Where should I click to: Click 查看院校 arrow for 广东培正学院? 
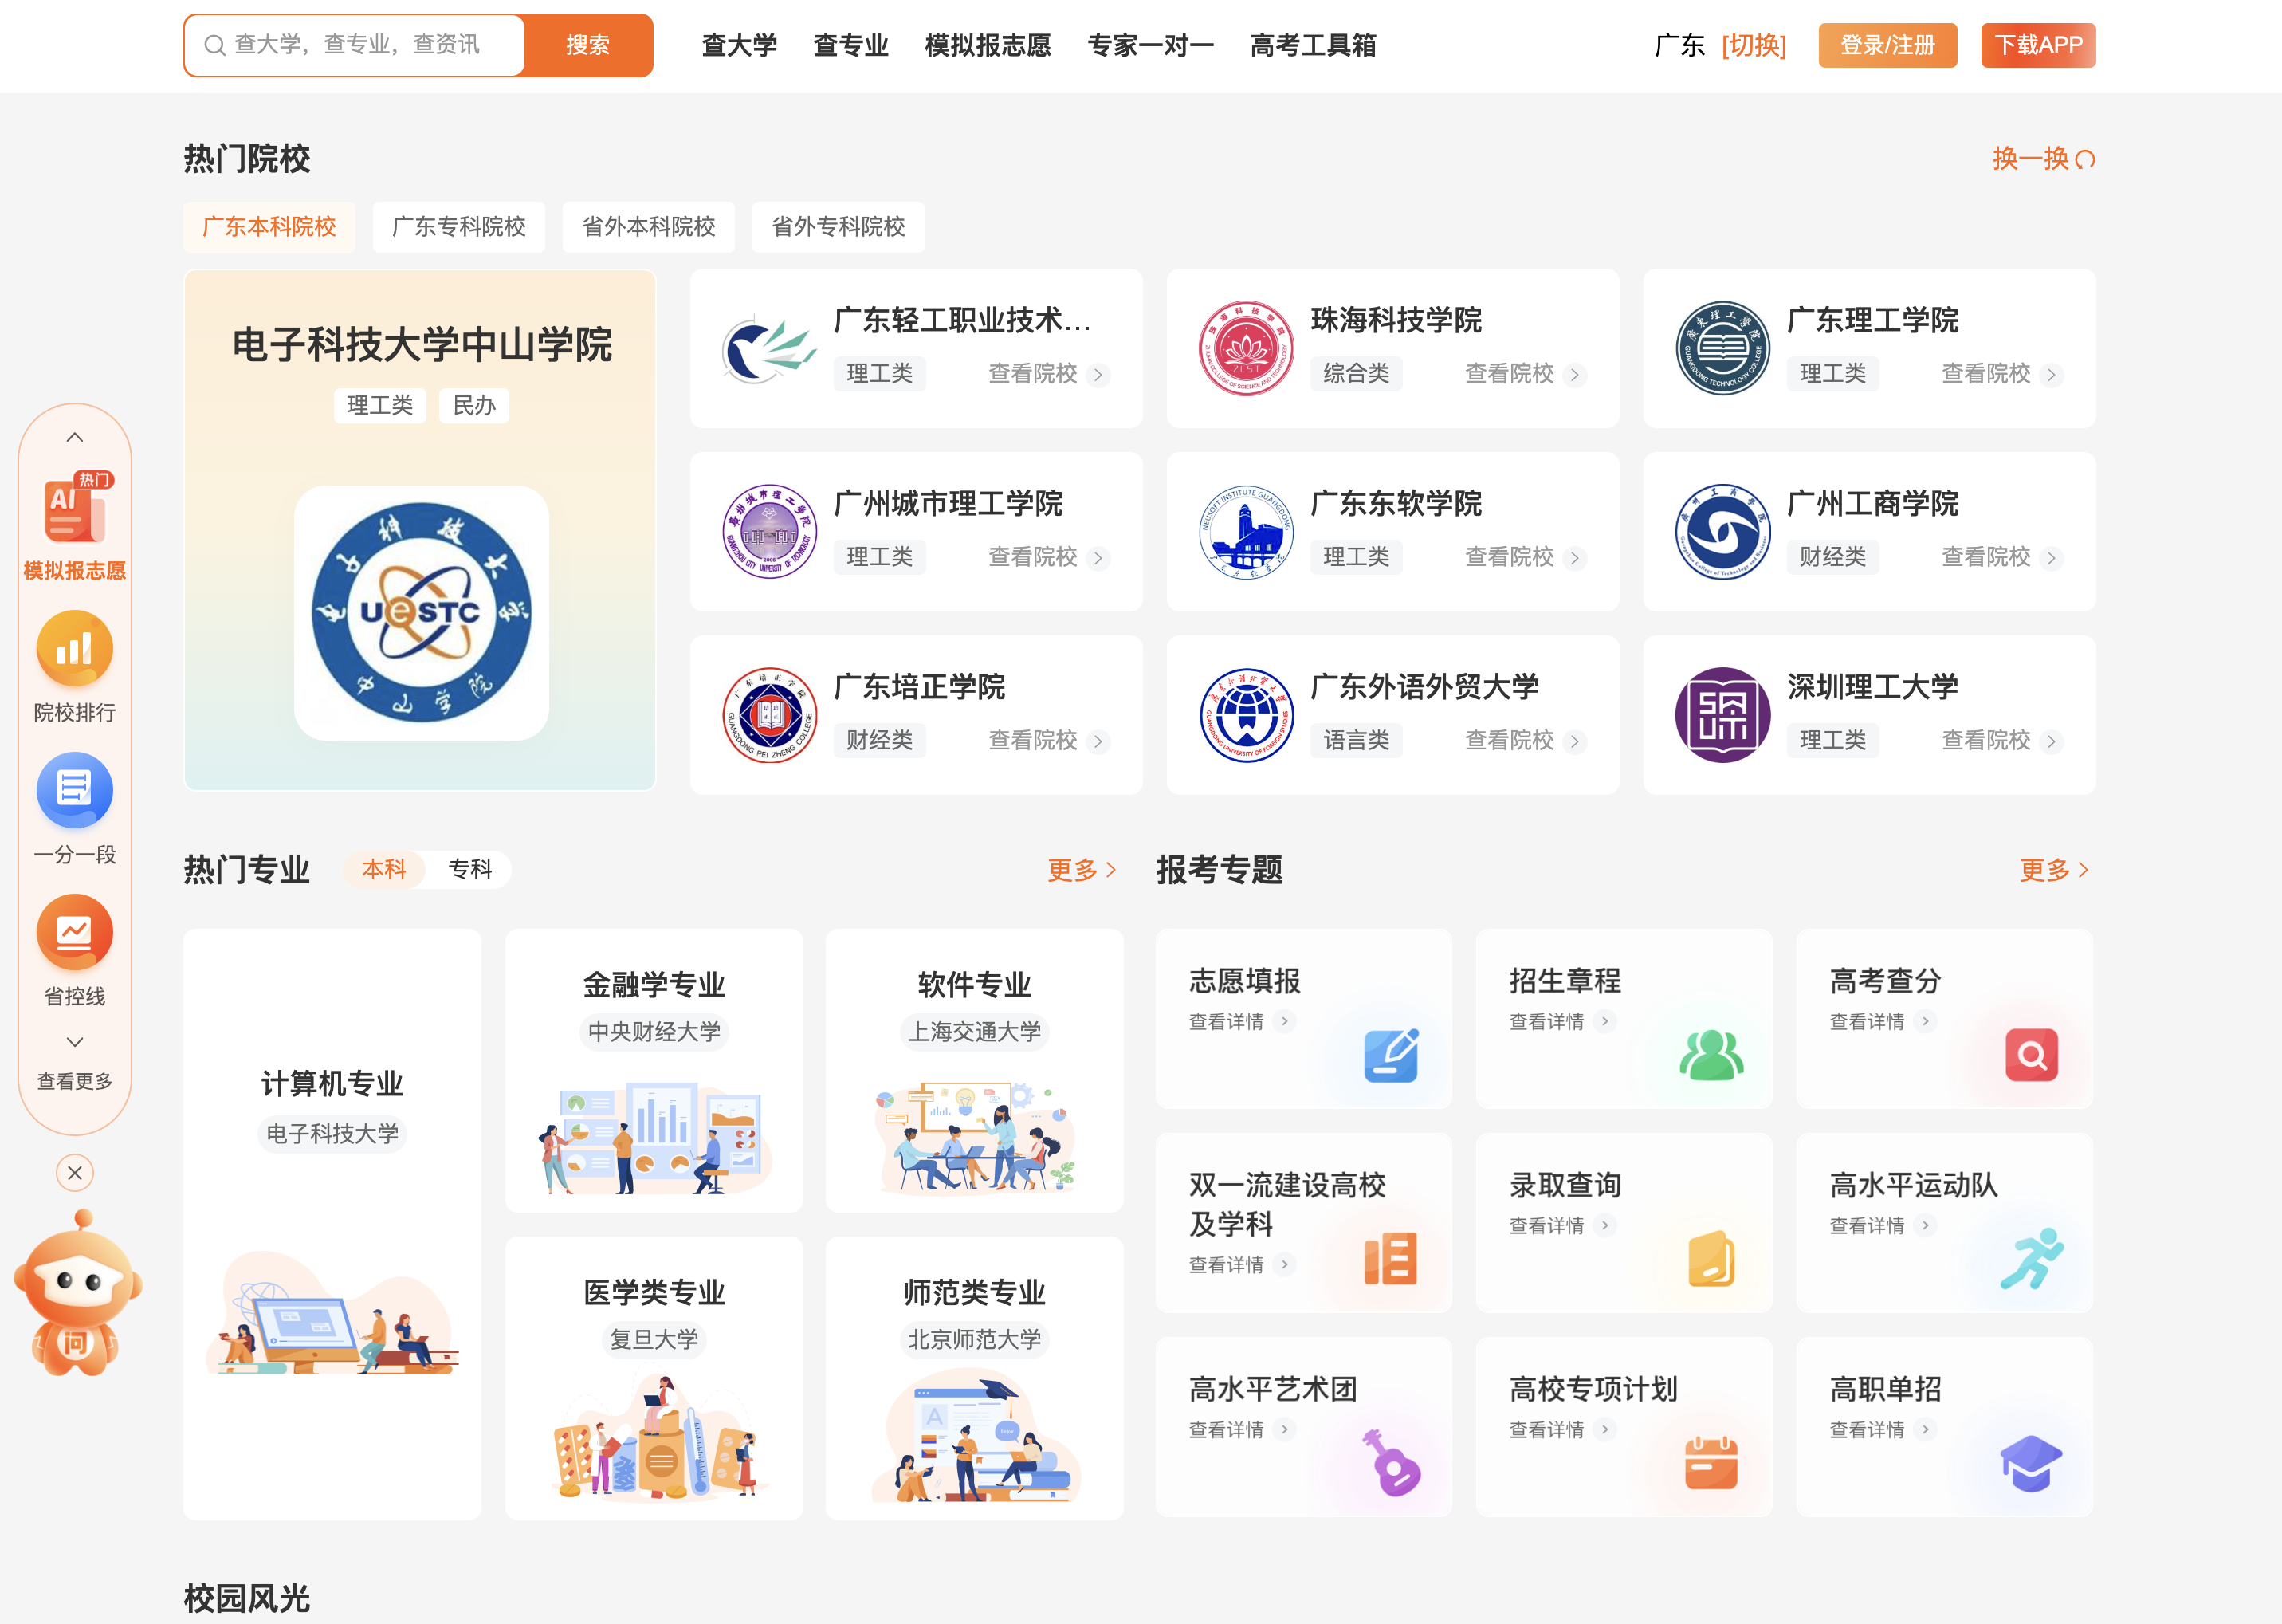[x=1098, y=742]
